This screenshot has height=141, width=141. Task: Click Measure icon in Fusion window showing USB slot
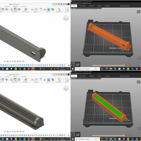(33, 10)
